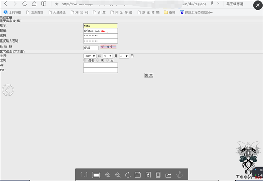Save the image using the floppy disk icon
The height and width of the screenshot is (181, 263).
(x=138, y=175)
